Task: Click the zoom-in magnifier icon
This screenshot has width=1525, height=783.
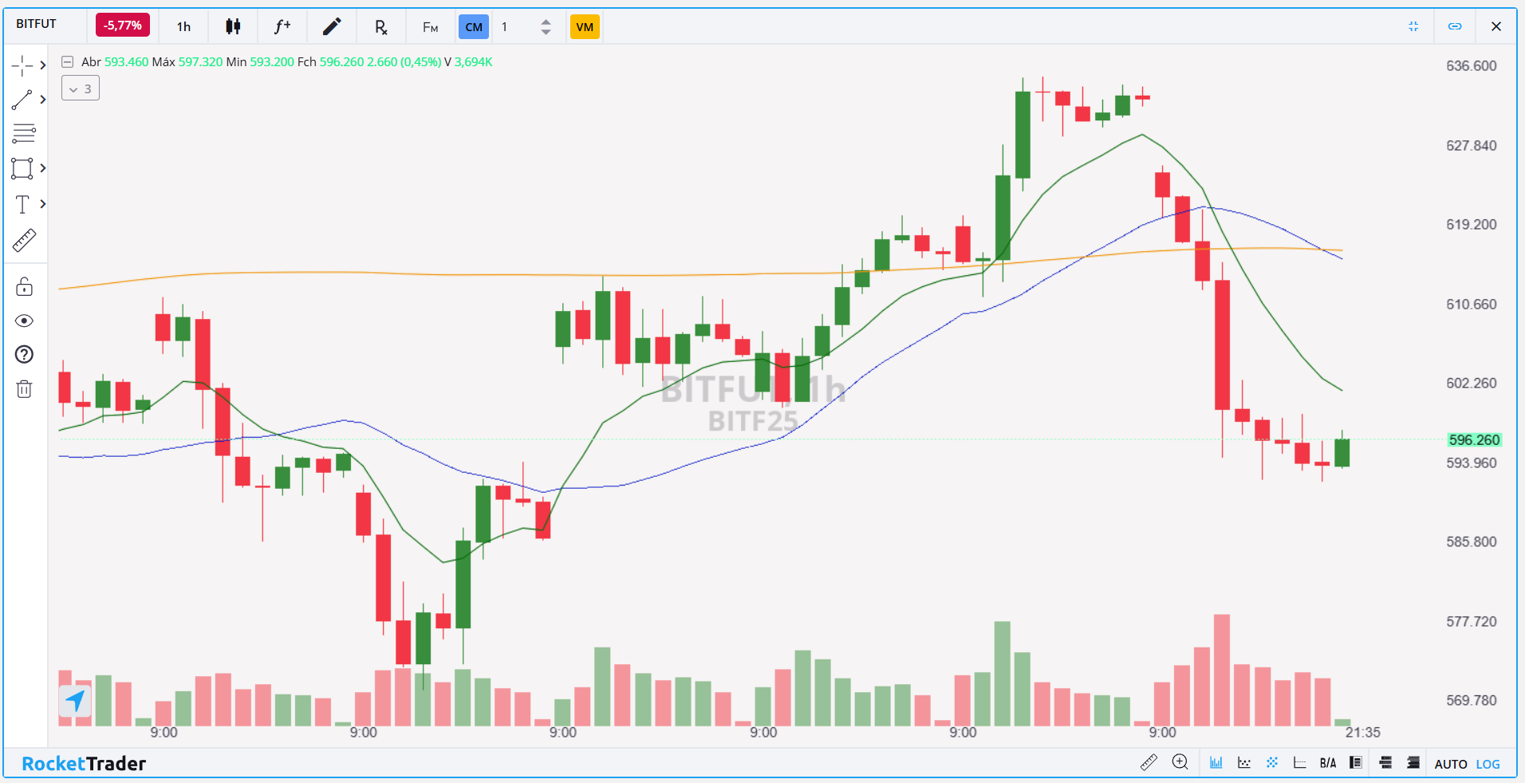Action: point(1180,762)
